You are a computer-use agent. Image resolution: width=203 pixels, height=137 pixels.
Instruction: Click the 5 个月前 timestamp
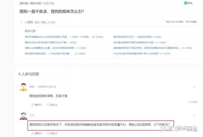tap(193, 102)
